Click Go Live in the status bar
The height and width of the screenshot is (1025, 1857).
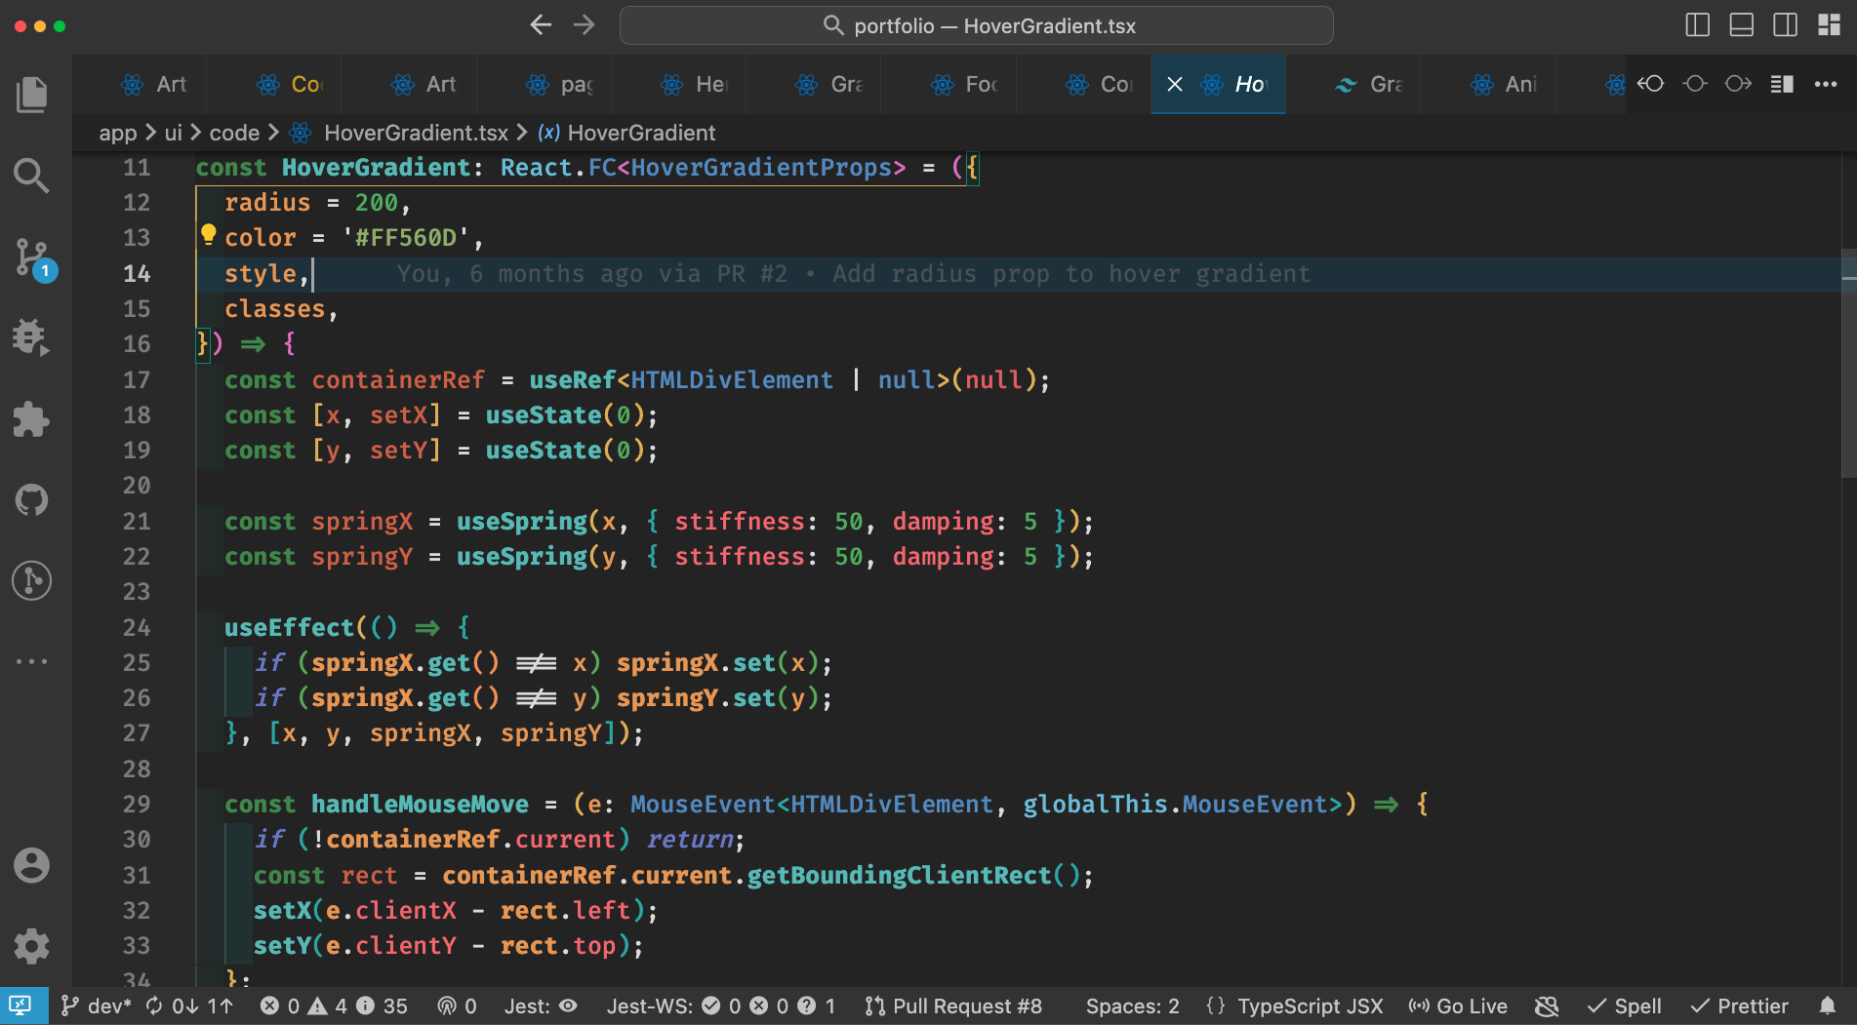(1459, 1005)
